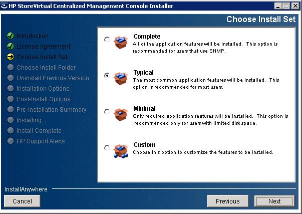
Task: Click the Choose Install Folder step bullet
Action: [x=11, y=67]
